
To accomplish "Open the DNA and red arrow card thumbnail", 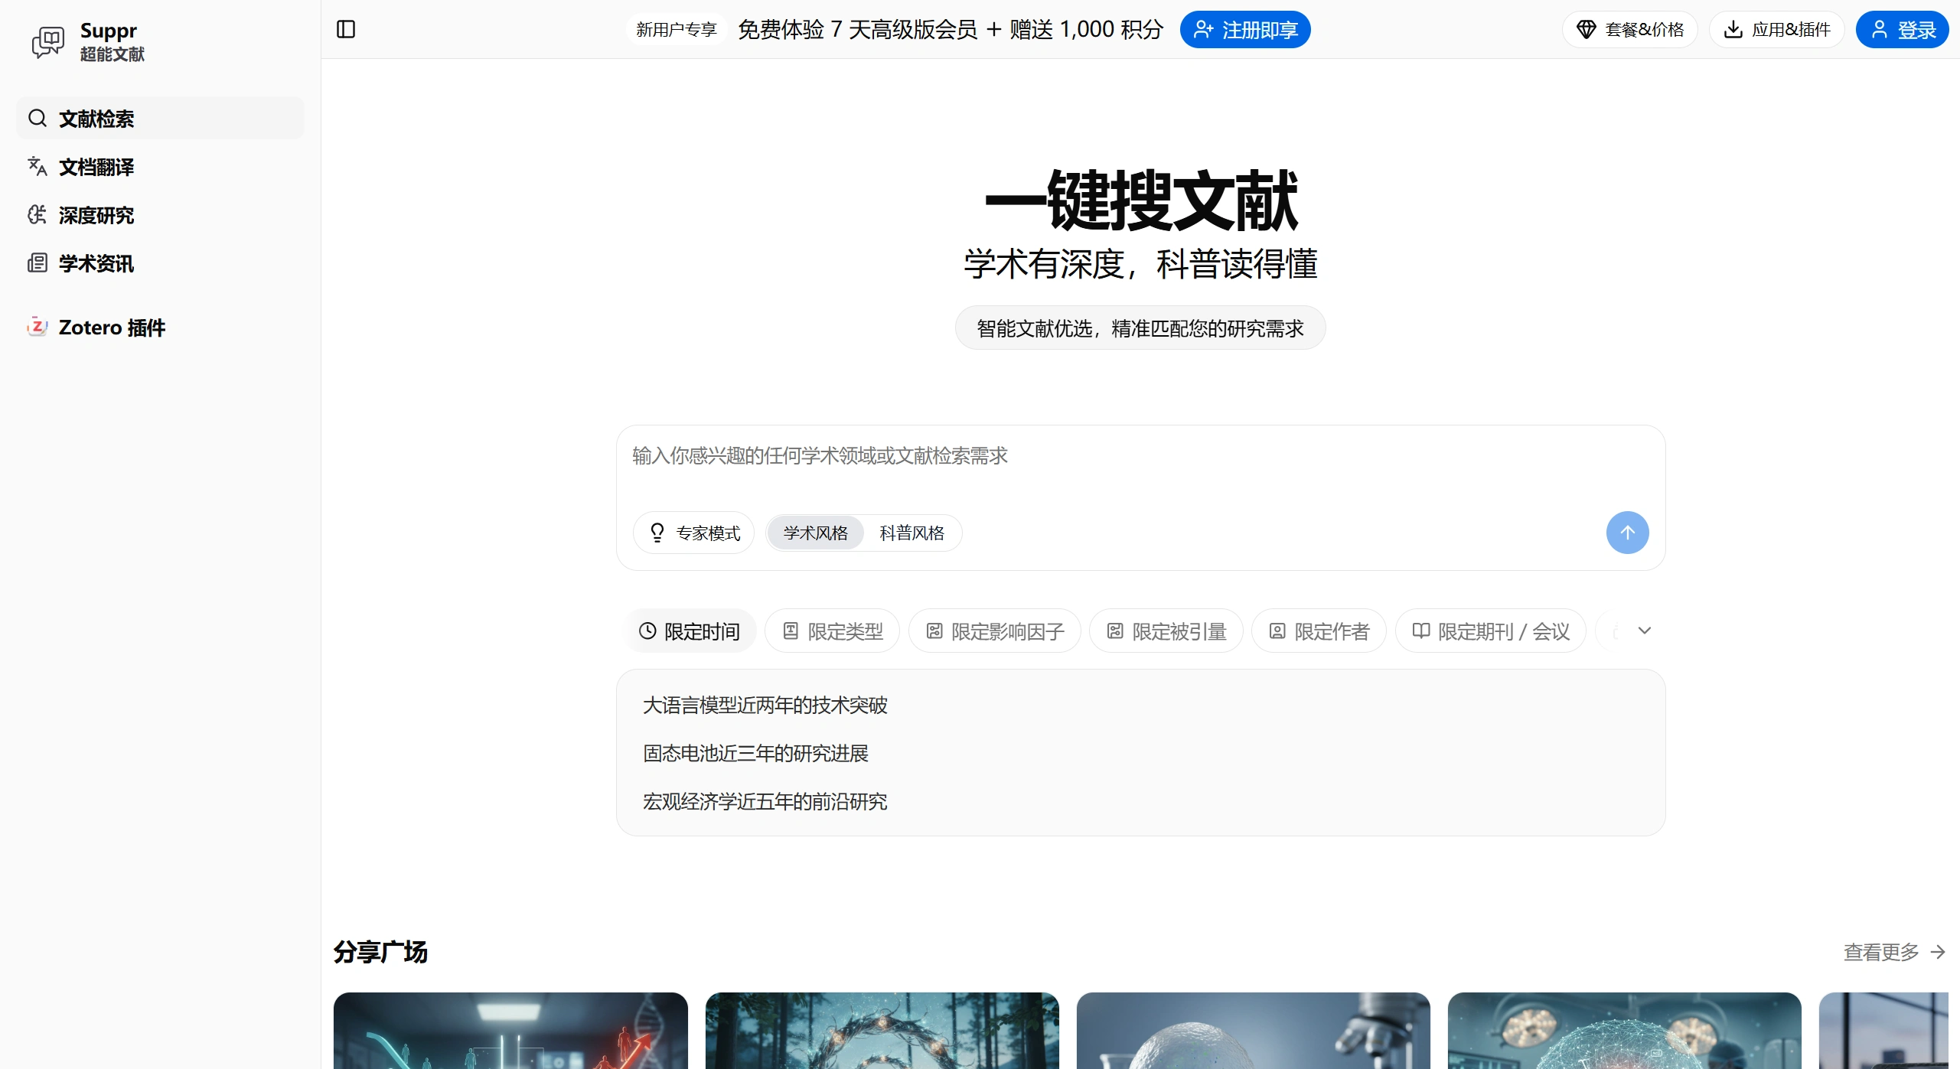I will point(510,1031).
